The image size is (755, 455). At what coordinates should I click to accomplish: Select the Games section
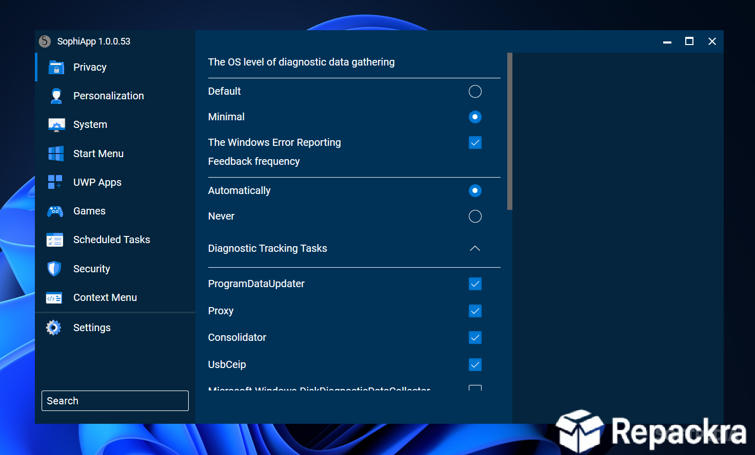115,211
